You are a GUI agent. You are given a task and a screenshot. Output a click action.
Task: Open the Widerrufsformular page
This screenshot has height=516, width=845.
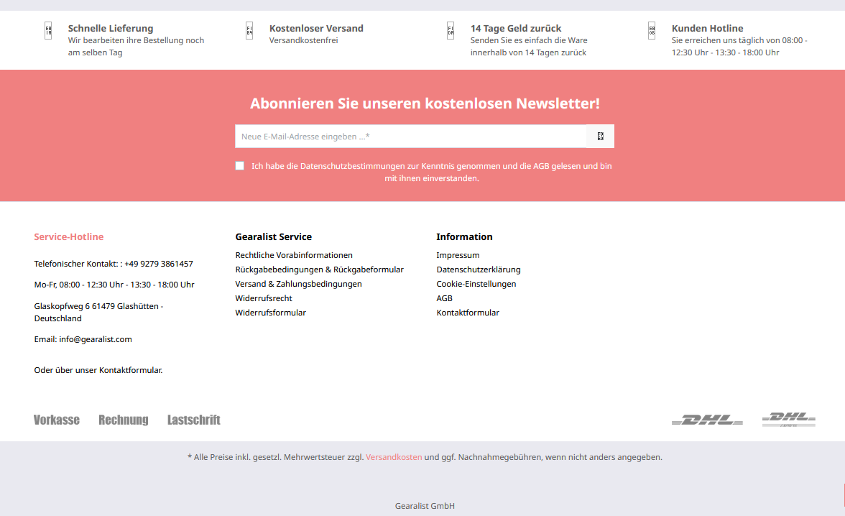point(270,313)
